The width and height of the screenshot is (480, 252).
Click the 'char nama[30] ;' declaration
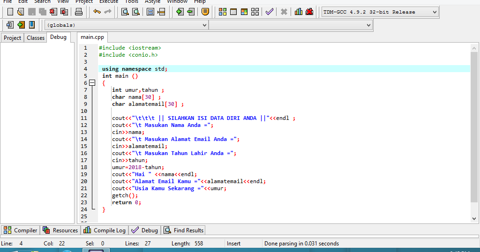[x=136, y=97]
